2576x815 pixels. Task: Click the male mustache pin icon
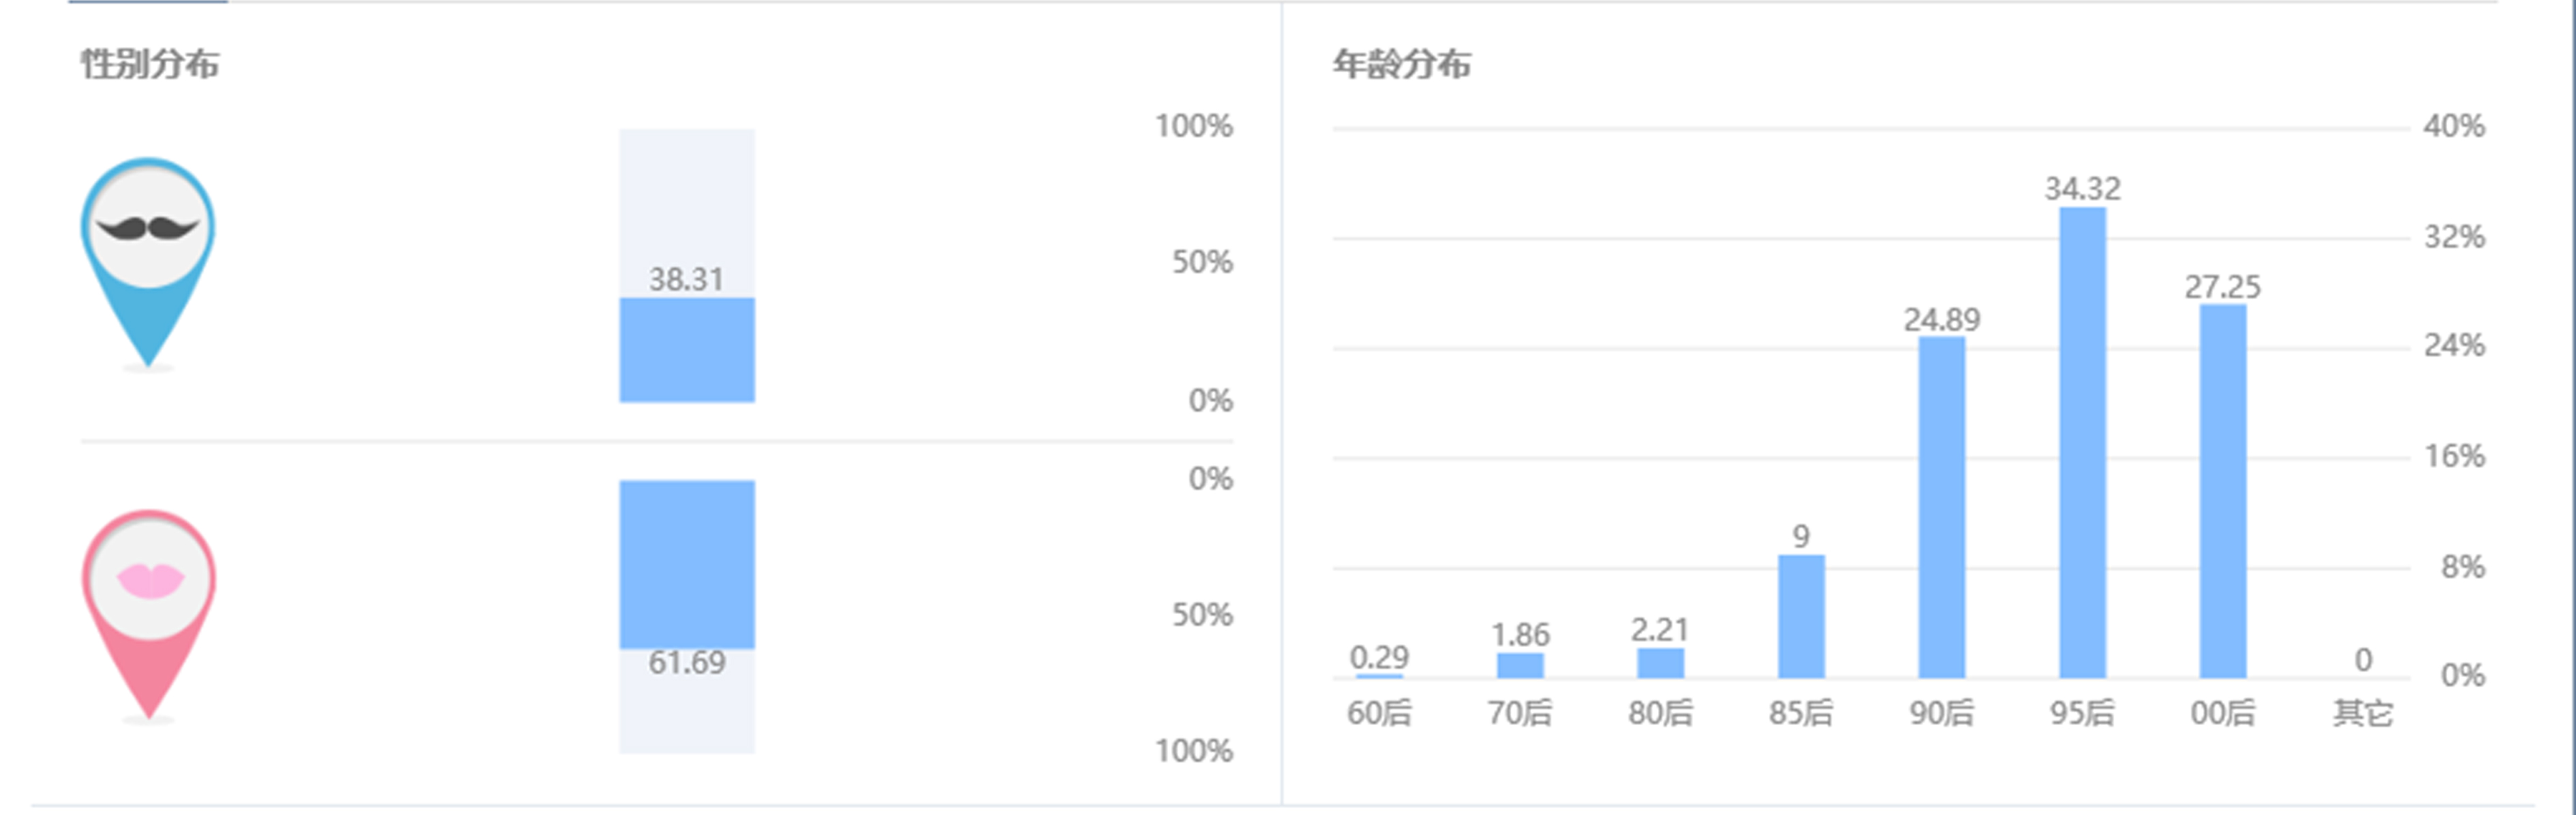pyautogui.click(x=148, y=255)
